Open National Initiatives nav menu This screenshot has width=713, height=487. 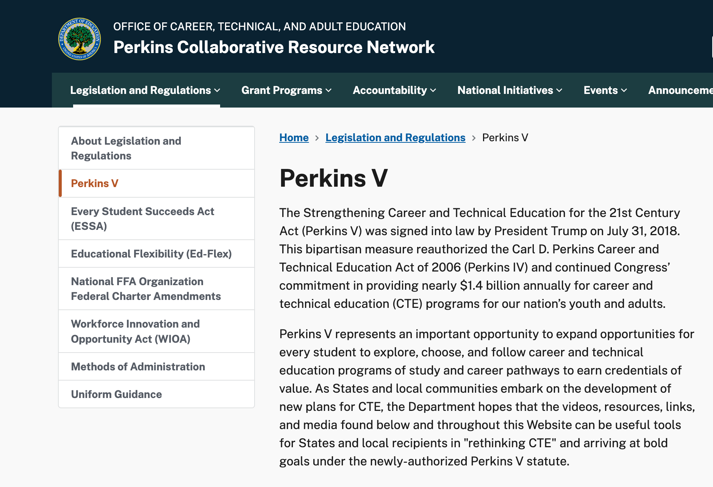tap(510, 90)
